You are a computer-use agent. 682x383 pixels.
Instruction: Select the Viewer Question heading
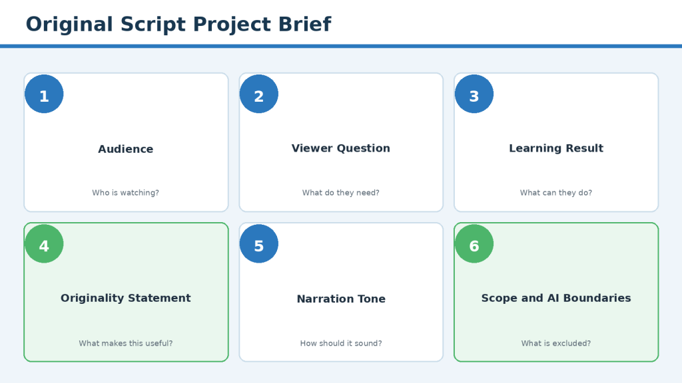(341, 148)
